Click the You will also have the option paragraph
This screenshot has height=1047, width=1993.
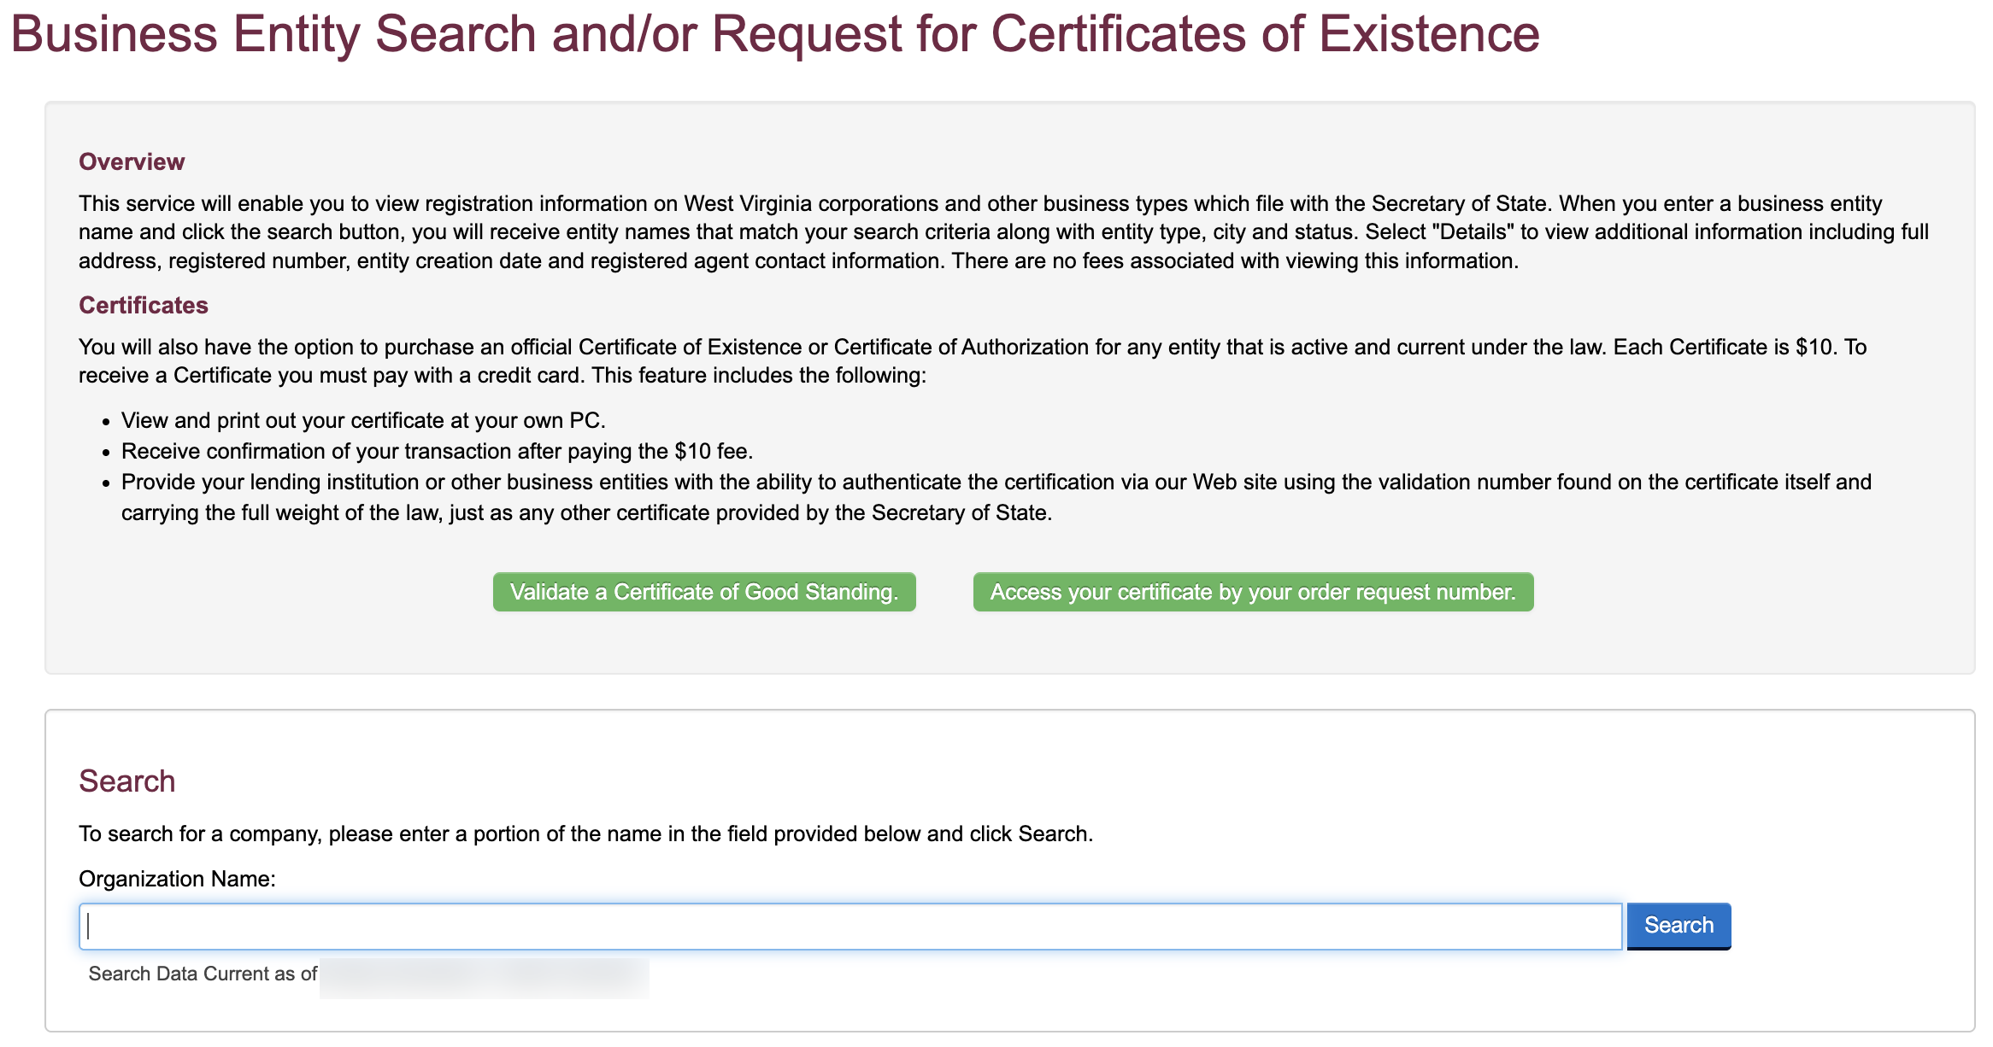click(x=972, y=347)
